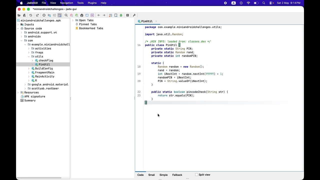320x180 pixels.
Task: Collapse the utils package
Action: [x=29, y=56]
